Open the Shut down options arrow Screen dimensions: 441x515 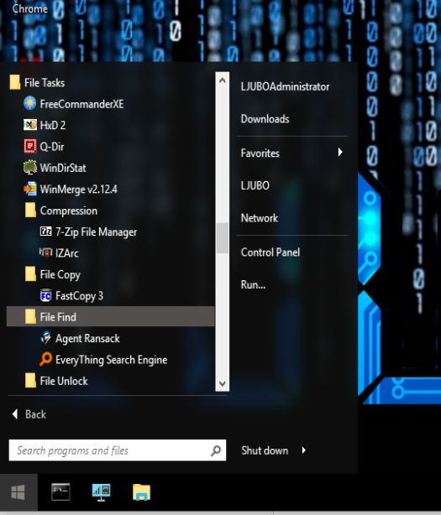(x=304, y=450)
